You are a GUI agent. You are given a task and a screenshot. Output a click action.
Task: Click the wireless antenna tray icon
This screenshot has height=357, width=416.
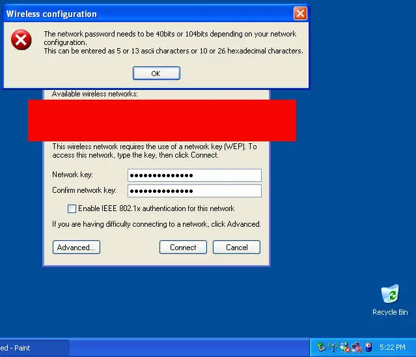(x=333, y=347)
